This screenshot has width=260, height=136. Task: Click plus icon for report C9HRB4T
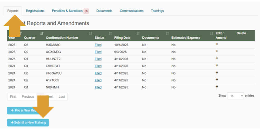coord(217,65)
